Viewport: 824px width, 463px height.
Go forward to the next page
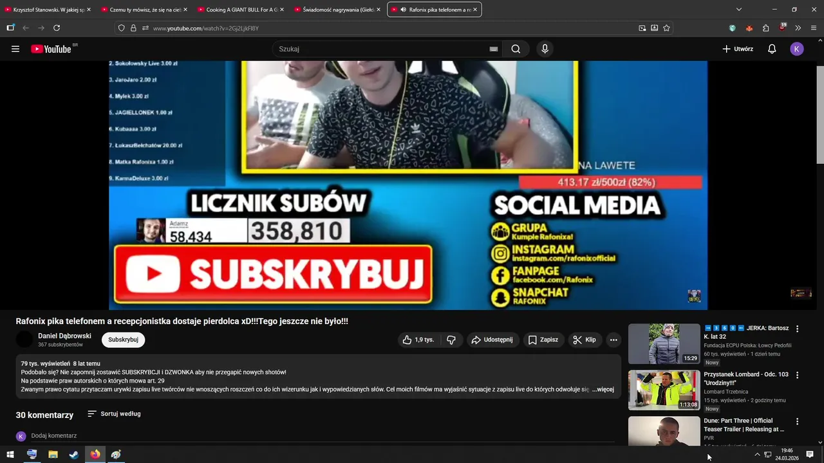[x=41, y=28]
